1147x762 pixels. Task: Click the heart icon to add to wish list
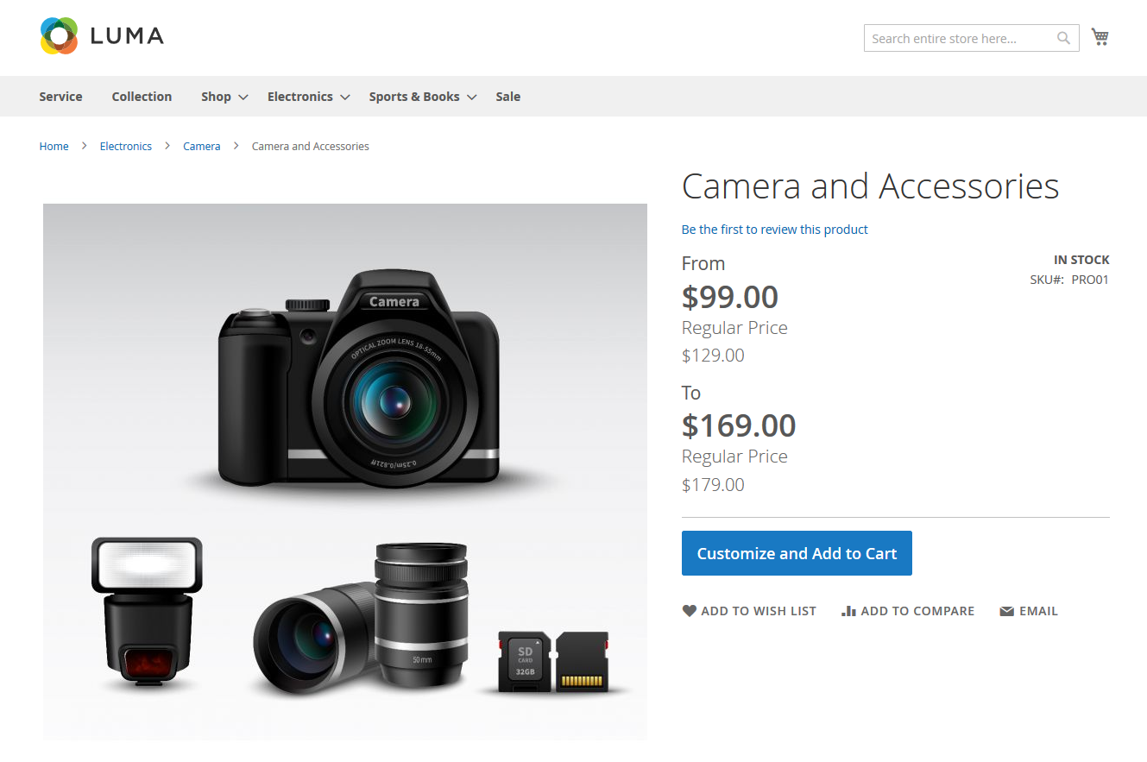689,610
